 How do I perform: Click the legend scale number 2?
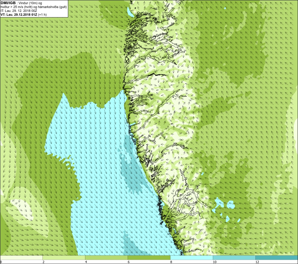[43, 262]
